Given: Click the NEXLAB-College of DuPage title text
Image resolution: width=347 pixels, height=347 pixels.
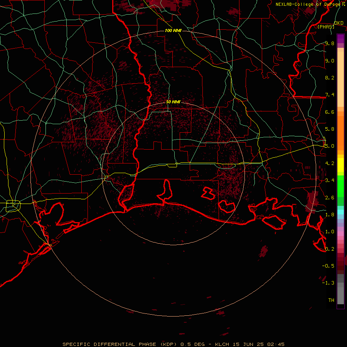Looking at the screenshot, I should coord(308,4).
